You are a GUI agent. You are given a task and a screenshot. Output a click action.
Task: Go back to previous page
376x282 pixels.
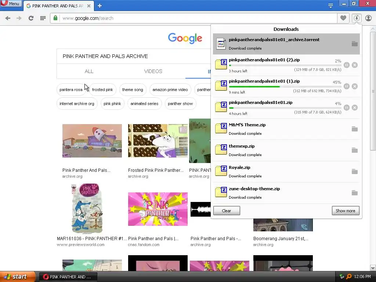(x=8, y=18)
